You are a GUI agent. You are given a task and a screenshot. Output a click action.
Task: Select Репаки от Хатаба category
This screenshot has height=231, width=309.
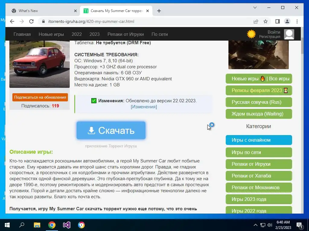(x=259, y=176)
